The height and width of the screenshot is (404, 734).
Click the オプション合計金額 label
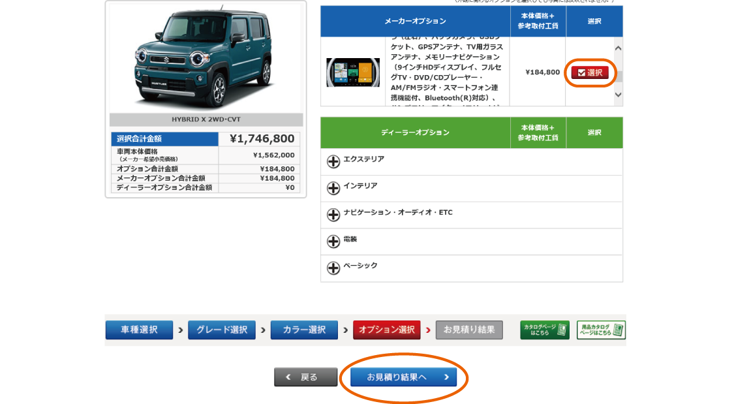click(x=147, y=168)
